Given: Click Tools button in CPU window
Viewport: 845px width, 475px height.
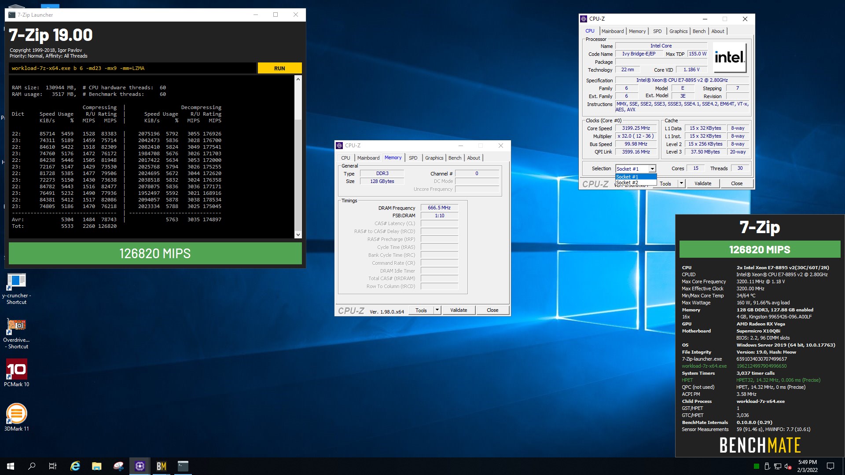Looking at the screenshot, I should point(665,183).
